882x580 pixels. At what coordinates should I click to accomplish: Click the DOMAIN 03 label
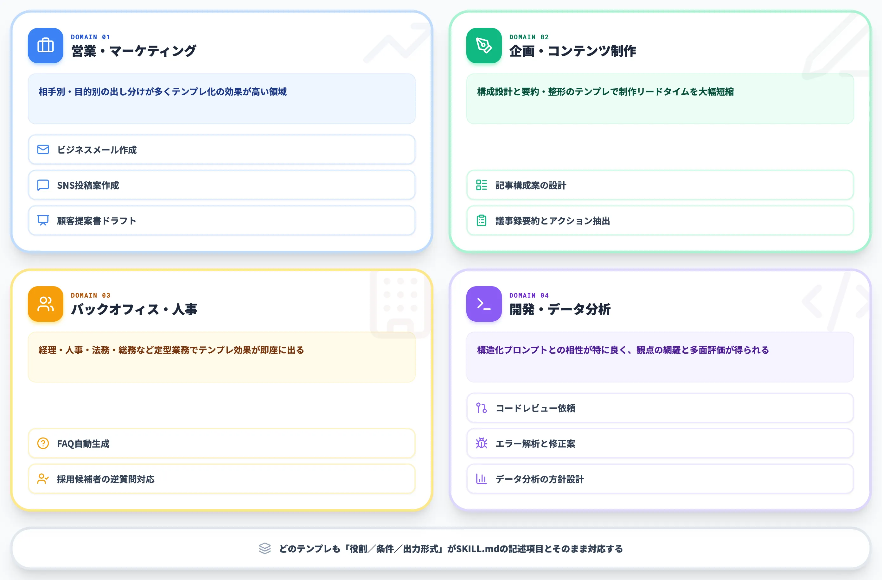(x=90, y=295)
